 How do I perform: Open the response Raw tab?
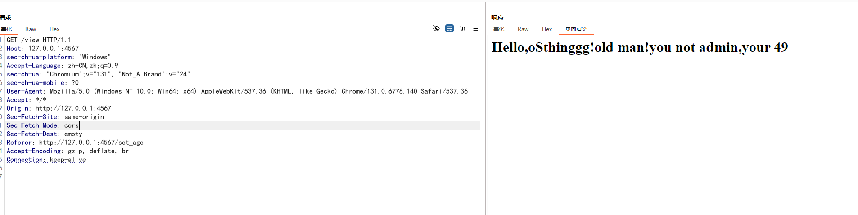point(523,29)
